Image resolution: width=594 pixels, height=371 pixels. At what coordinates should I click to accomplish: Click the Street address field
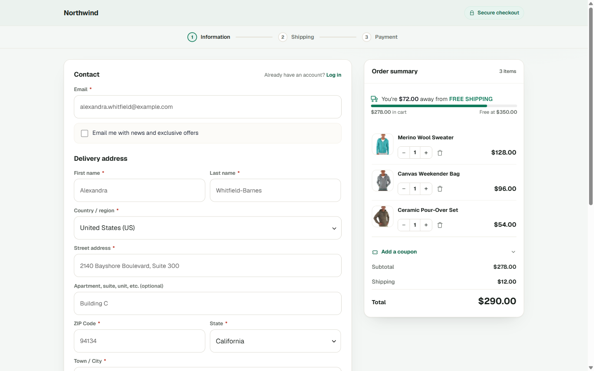coord(207,265)
